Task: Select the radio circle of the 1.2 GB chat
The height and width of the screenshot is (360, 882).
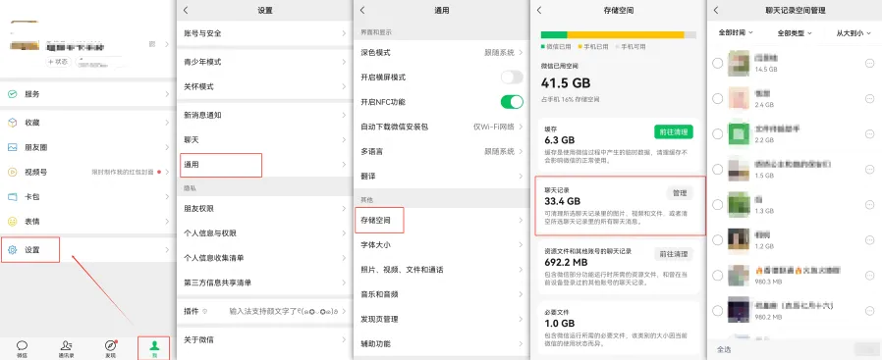Action: [x=717, y=239]
